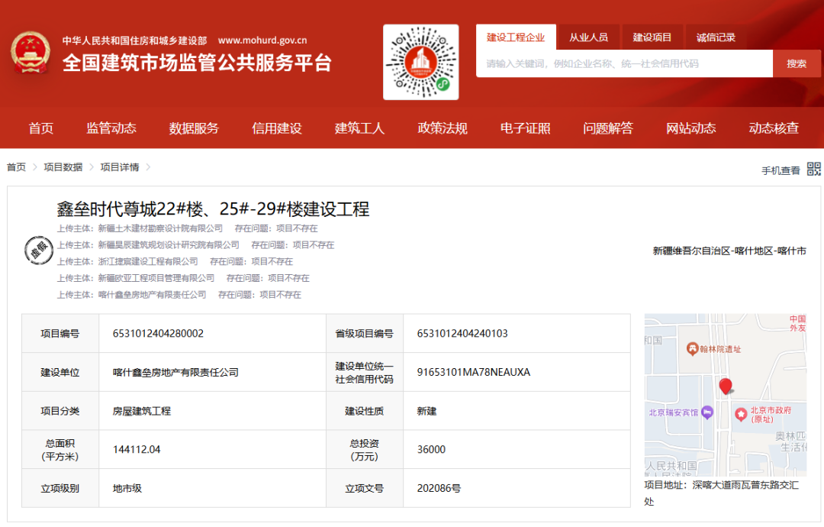Go to 首页 in breadcrumb
This screenshot has height=527, width=824.
click(16, 167)
